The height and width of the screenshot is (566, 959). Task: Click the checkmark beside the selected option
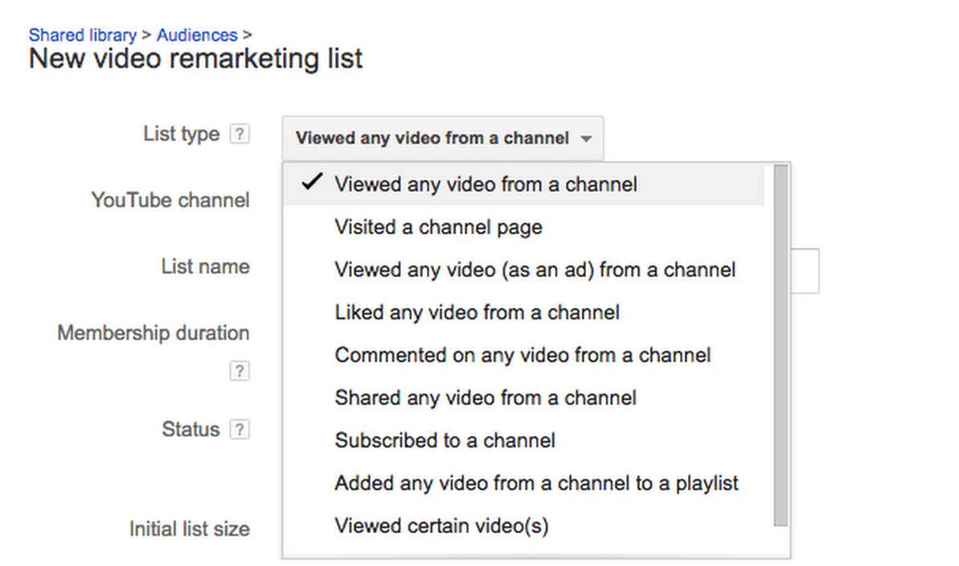[314, 182]
